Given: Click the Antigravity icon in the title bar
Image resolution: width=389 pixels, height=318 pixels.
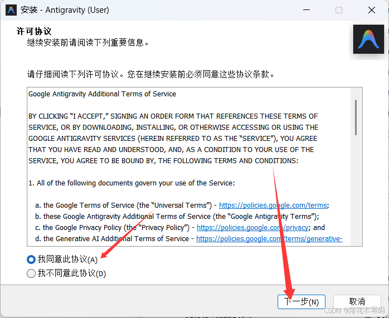Looking at the screenshot, I should [x=11, y=10].
